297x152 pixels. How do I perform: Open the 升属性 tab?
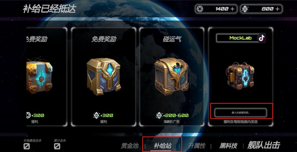coord(197,146)
